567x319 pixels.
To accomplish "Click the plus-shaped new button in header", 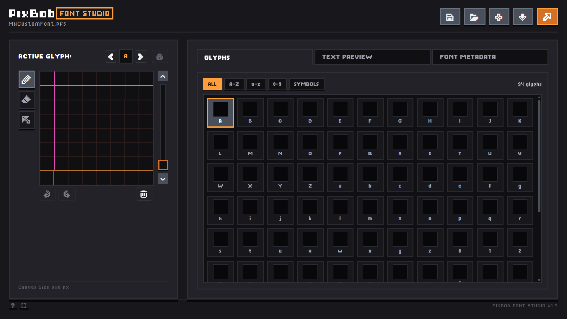I will tap(499, 17).
